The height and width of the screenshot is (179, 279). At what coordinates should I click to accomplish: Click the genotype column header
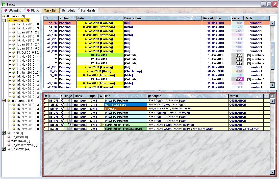[x=188, y=96]
